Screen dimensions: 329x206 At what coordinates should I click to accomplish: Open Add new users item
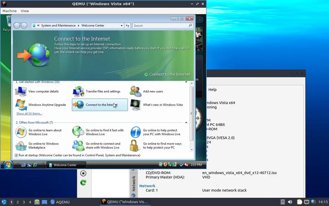click(147, 91)
